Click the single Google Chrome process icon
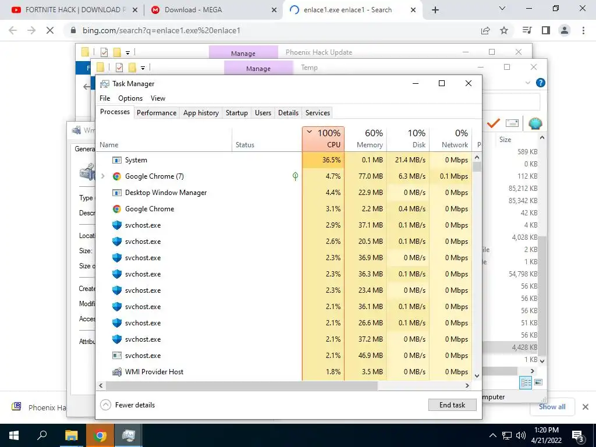 coord(116,209)
